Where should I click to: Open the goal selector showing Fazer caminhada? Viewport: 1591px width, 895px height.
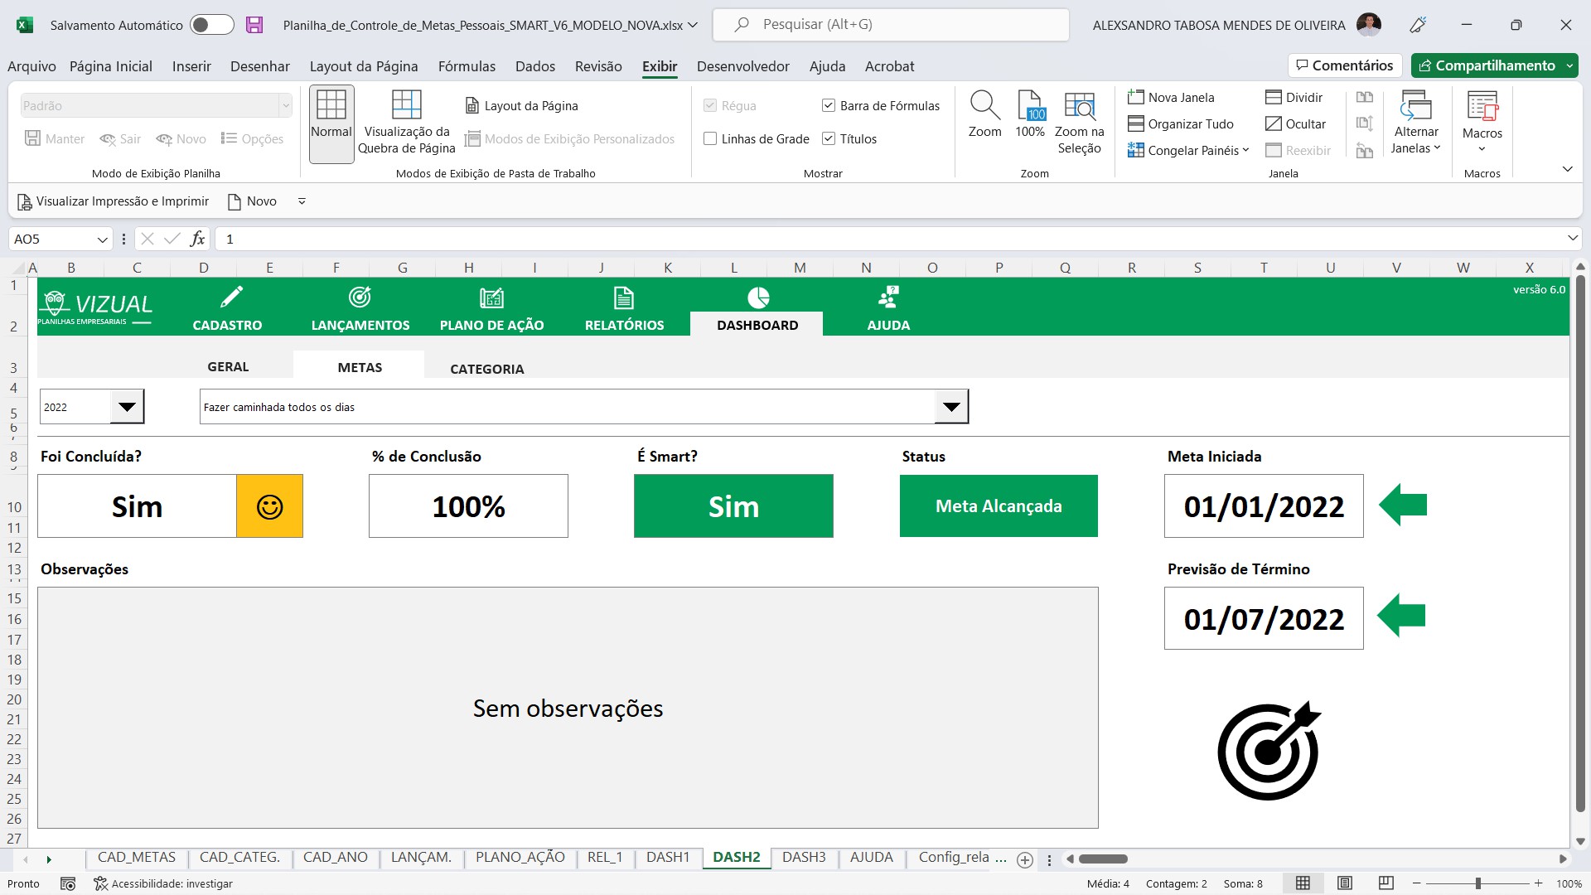coord(950,406)
